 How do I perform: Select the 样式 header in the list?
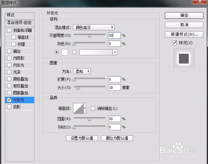20,15
